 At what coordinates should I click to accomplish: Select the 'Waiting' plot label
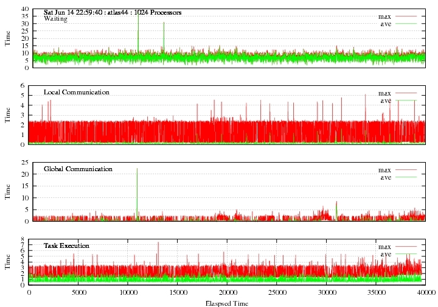pyautogui.click(x=55, y=19)
